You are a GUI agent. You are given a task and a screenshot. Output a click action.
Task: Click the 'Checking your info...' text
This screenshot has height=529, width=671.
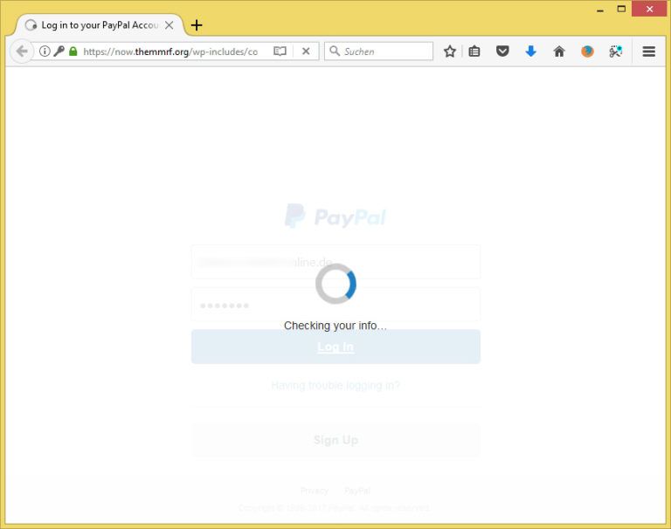pos(335,326)
